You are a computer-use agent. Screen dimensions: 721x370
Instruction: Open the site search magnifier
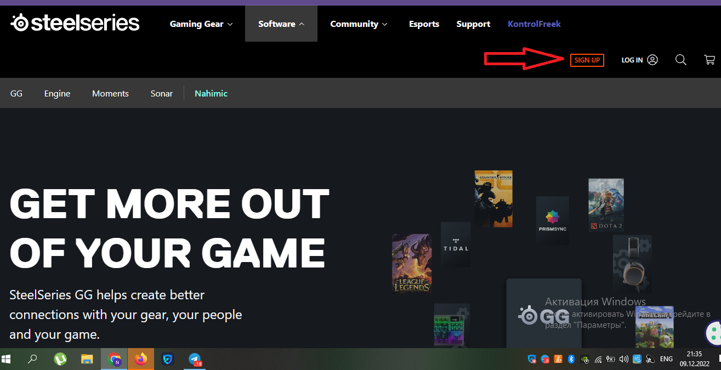point(681,60)
